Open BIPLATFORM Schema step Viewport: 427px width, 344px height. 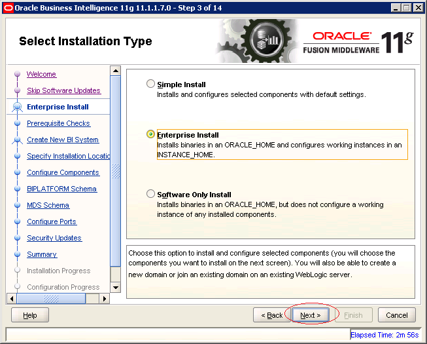coord(62,189)
